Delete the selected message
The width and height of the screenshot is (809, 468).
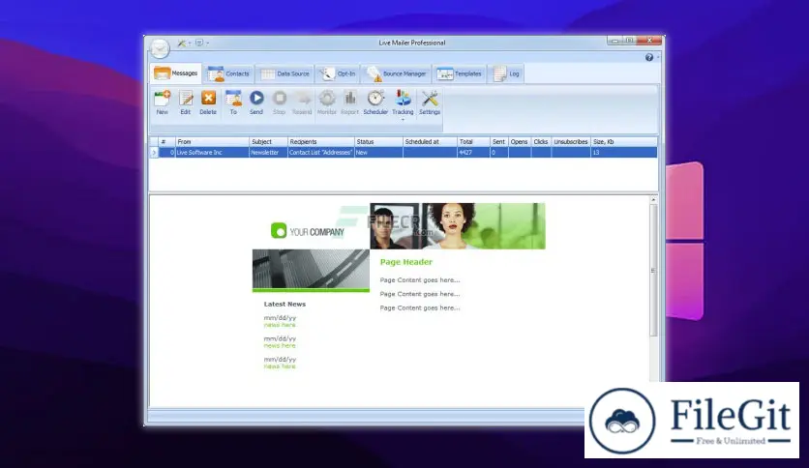click(x=208, y=102)
